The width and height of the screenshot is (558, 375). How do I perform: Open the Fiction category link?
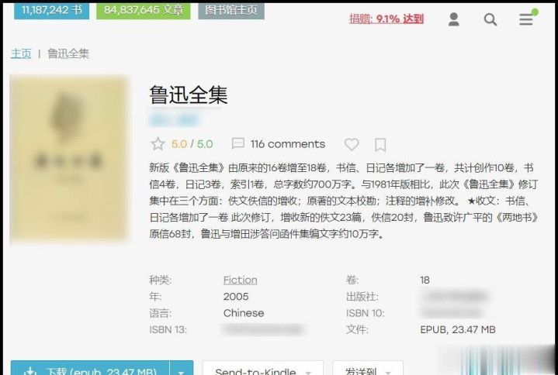tap(241, 280)
